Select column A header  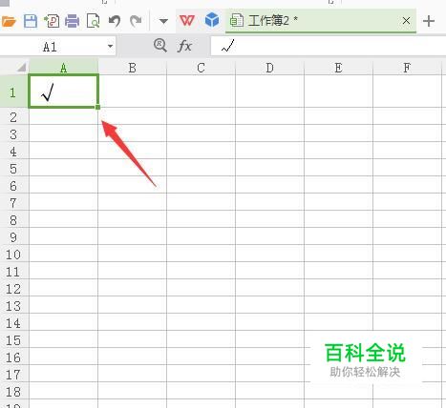click(x=64, y=68)
